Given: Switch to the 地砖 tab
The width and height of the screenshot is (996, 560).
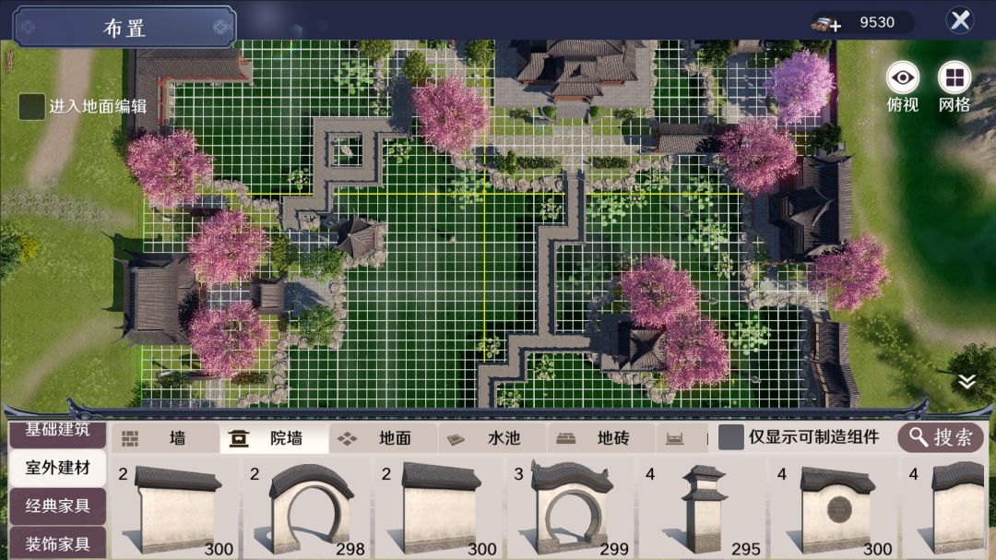Looking at the screenshot, I should pos(601,438).
